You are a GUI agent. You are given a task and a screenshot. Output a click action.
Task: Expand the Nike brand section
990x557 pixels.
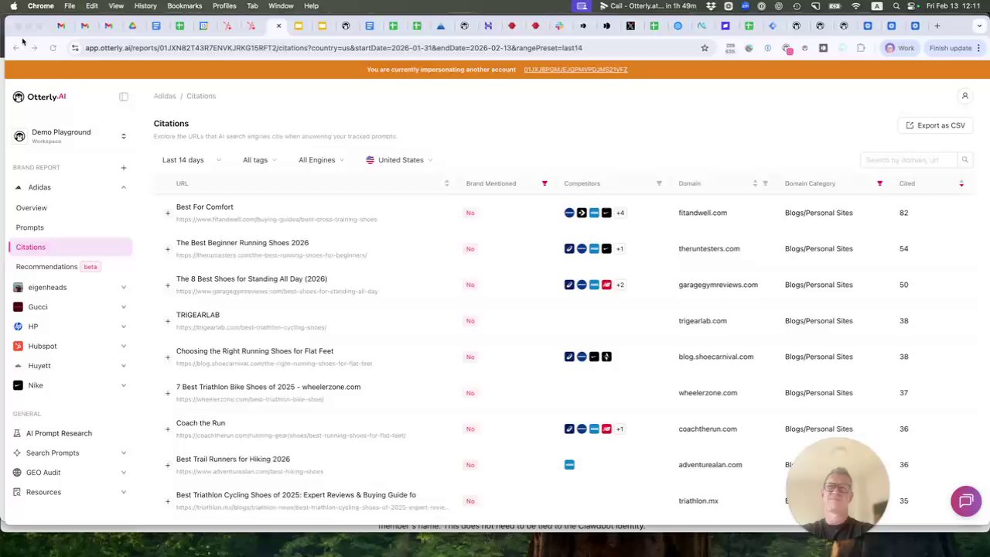click(123, 385)
